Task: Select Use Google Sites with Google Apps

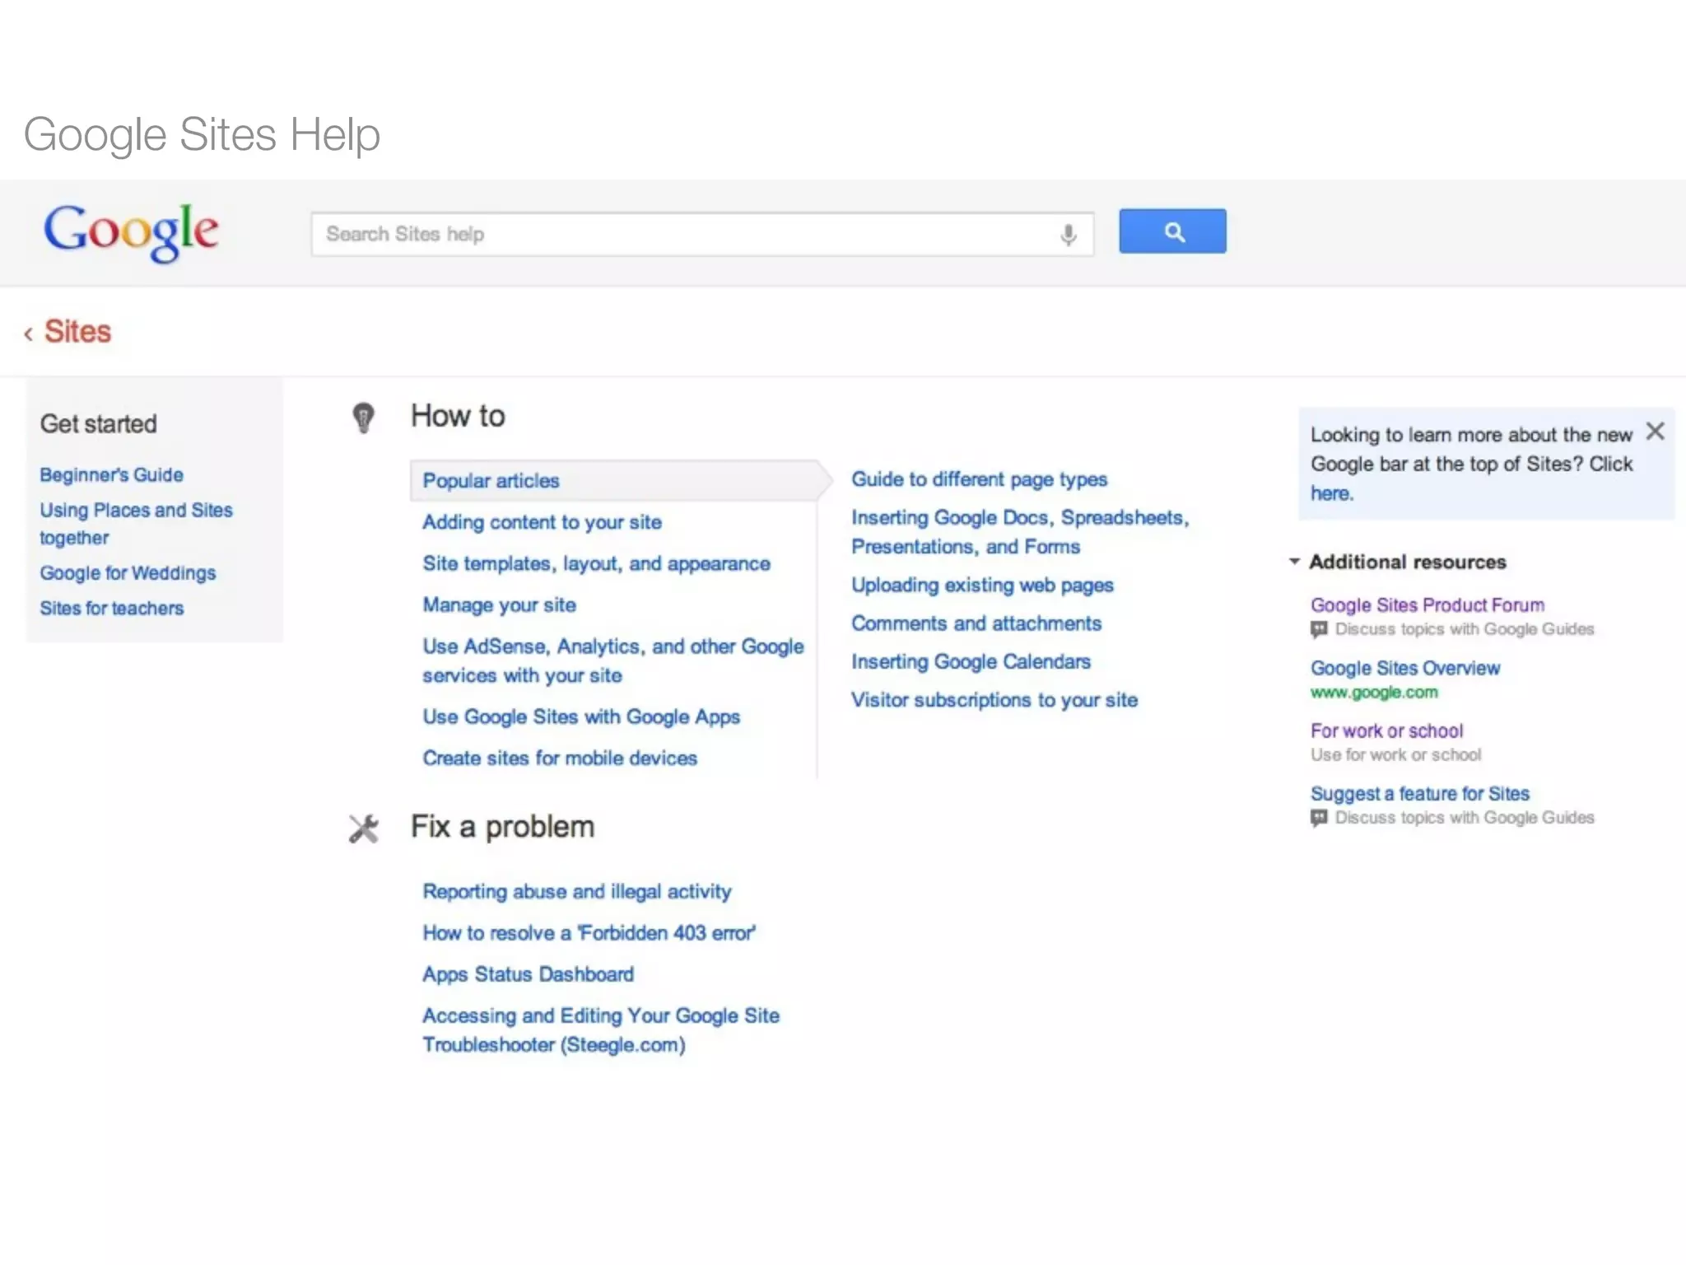Action: (581, 717)
